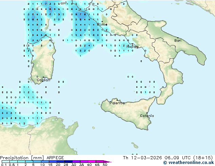Click the 50 legend scale label
Image resolution: width=215 pixels, height=166 pixels.
[x=105, y=165]
